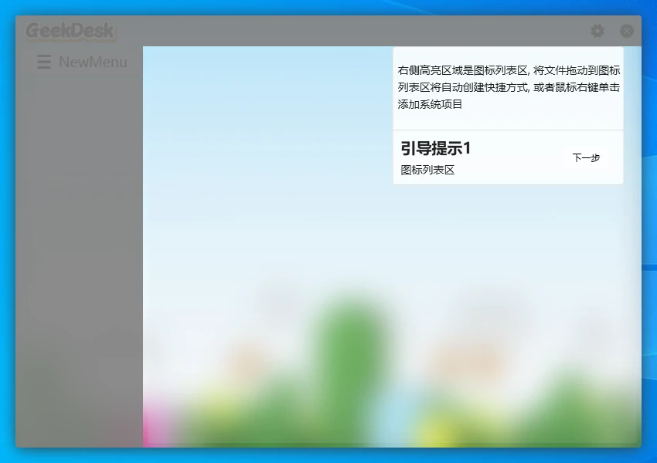Click the empty title bar beside GeekDesk logo

tap(348, 31)
